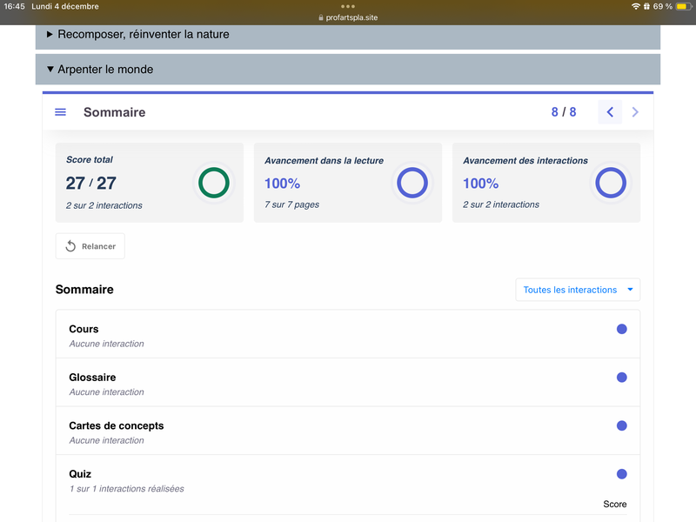Tap the three dots multitasking control
This screenshot has width=696, height=522.
click(x=348, y=6)
